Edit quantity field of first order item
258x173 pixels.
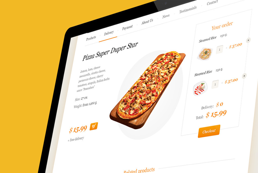coord(220,49)
